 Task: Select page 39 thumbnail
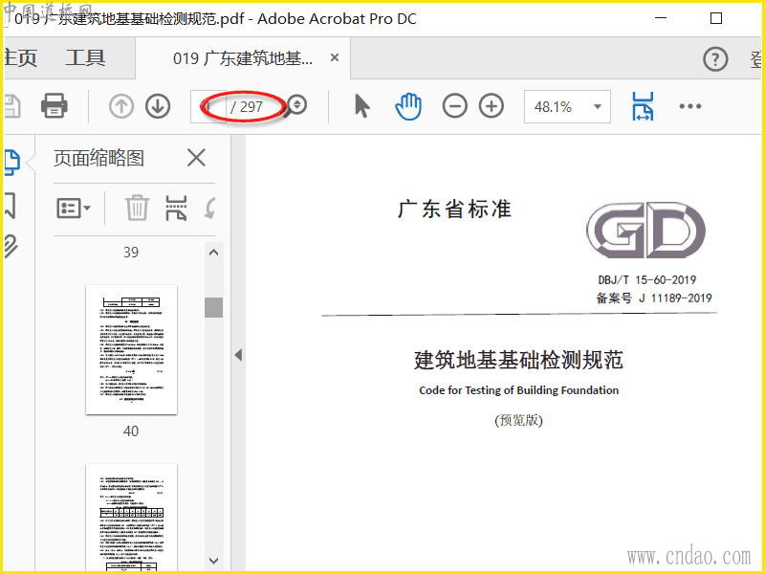[x=131, y=253]
